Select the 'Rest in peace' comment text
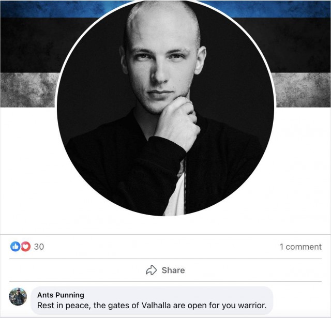 pos(152,306)
